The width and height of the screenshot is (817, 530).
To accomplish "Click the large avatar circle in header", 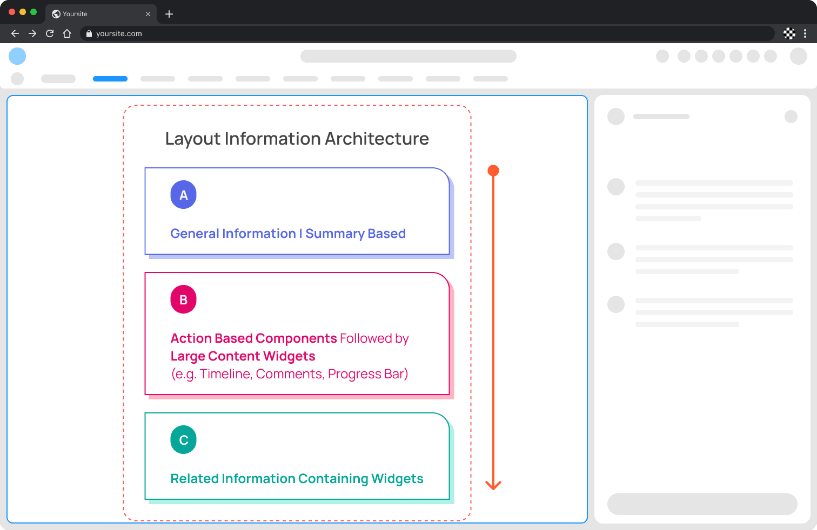I will point(799,56).
